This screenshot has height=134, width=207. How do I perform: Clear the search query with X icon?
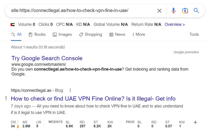[159, 11]
